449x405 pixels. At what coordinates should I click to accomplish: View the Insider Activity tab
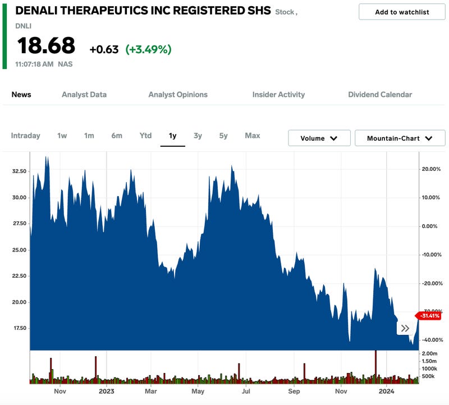tap(278, 95)
